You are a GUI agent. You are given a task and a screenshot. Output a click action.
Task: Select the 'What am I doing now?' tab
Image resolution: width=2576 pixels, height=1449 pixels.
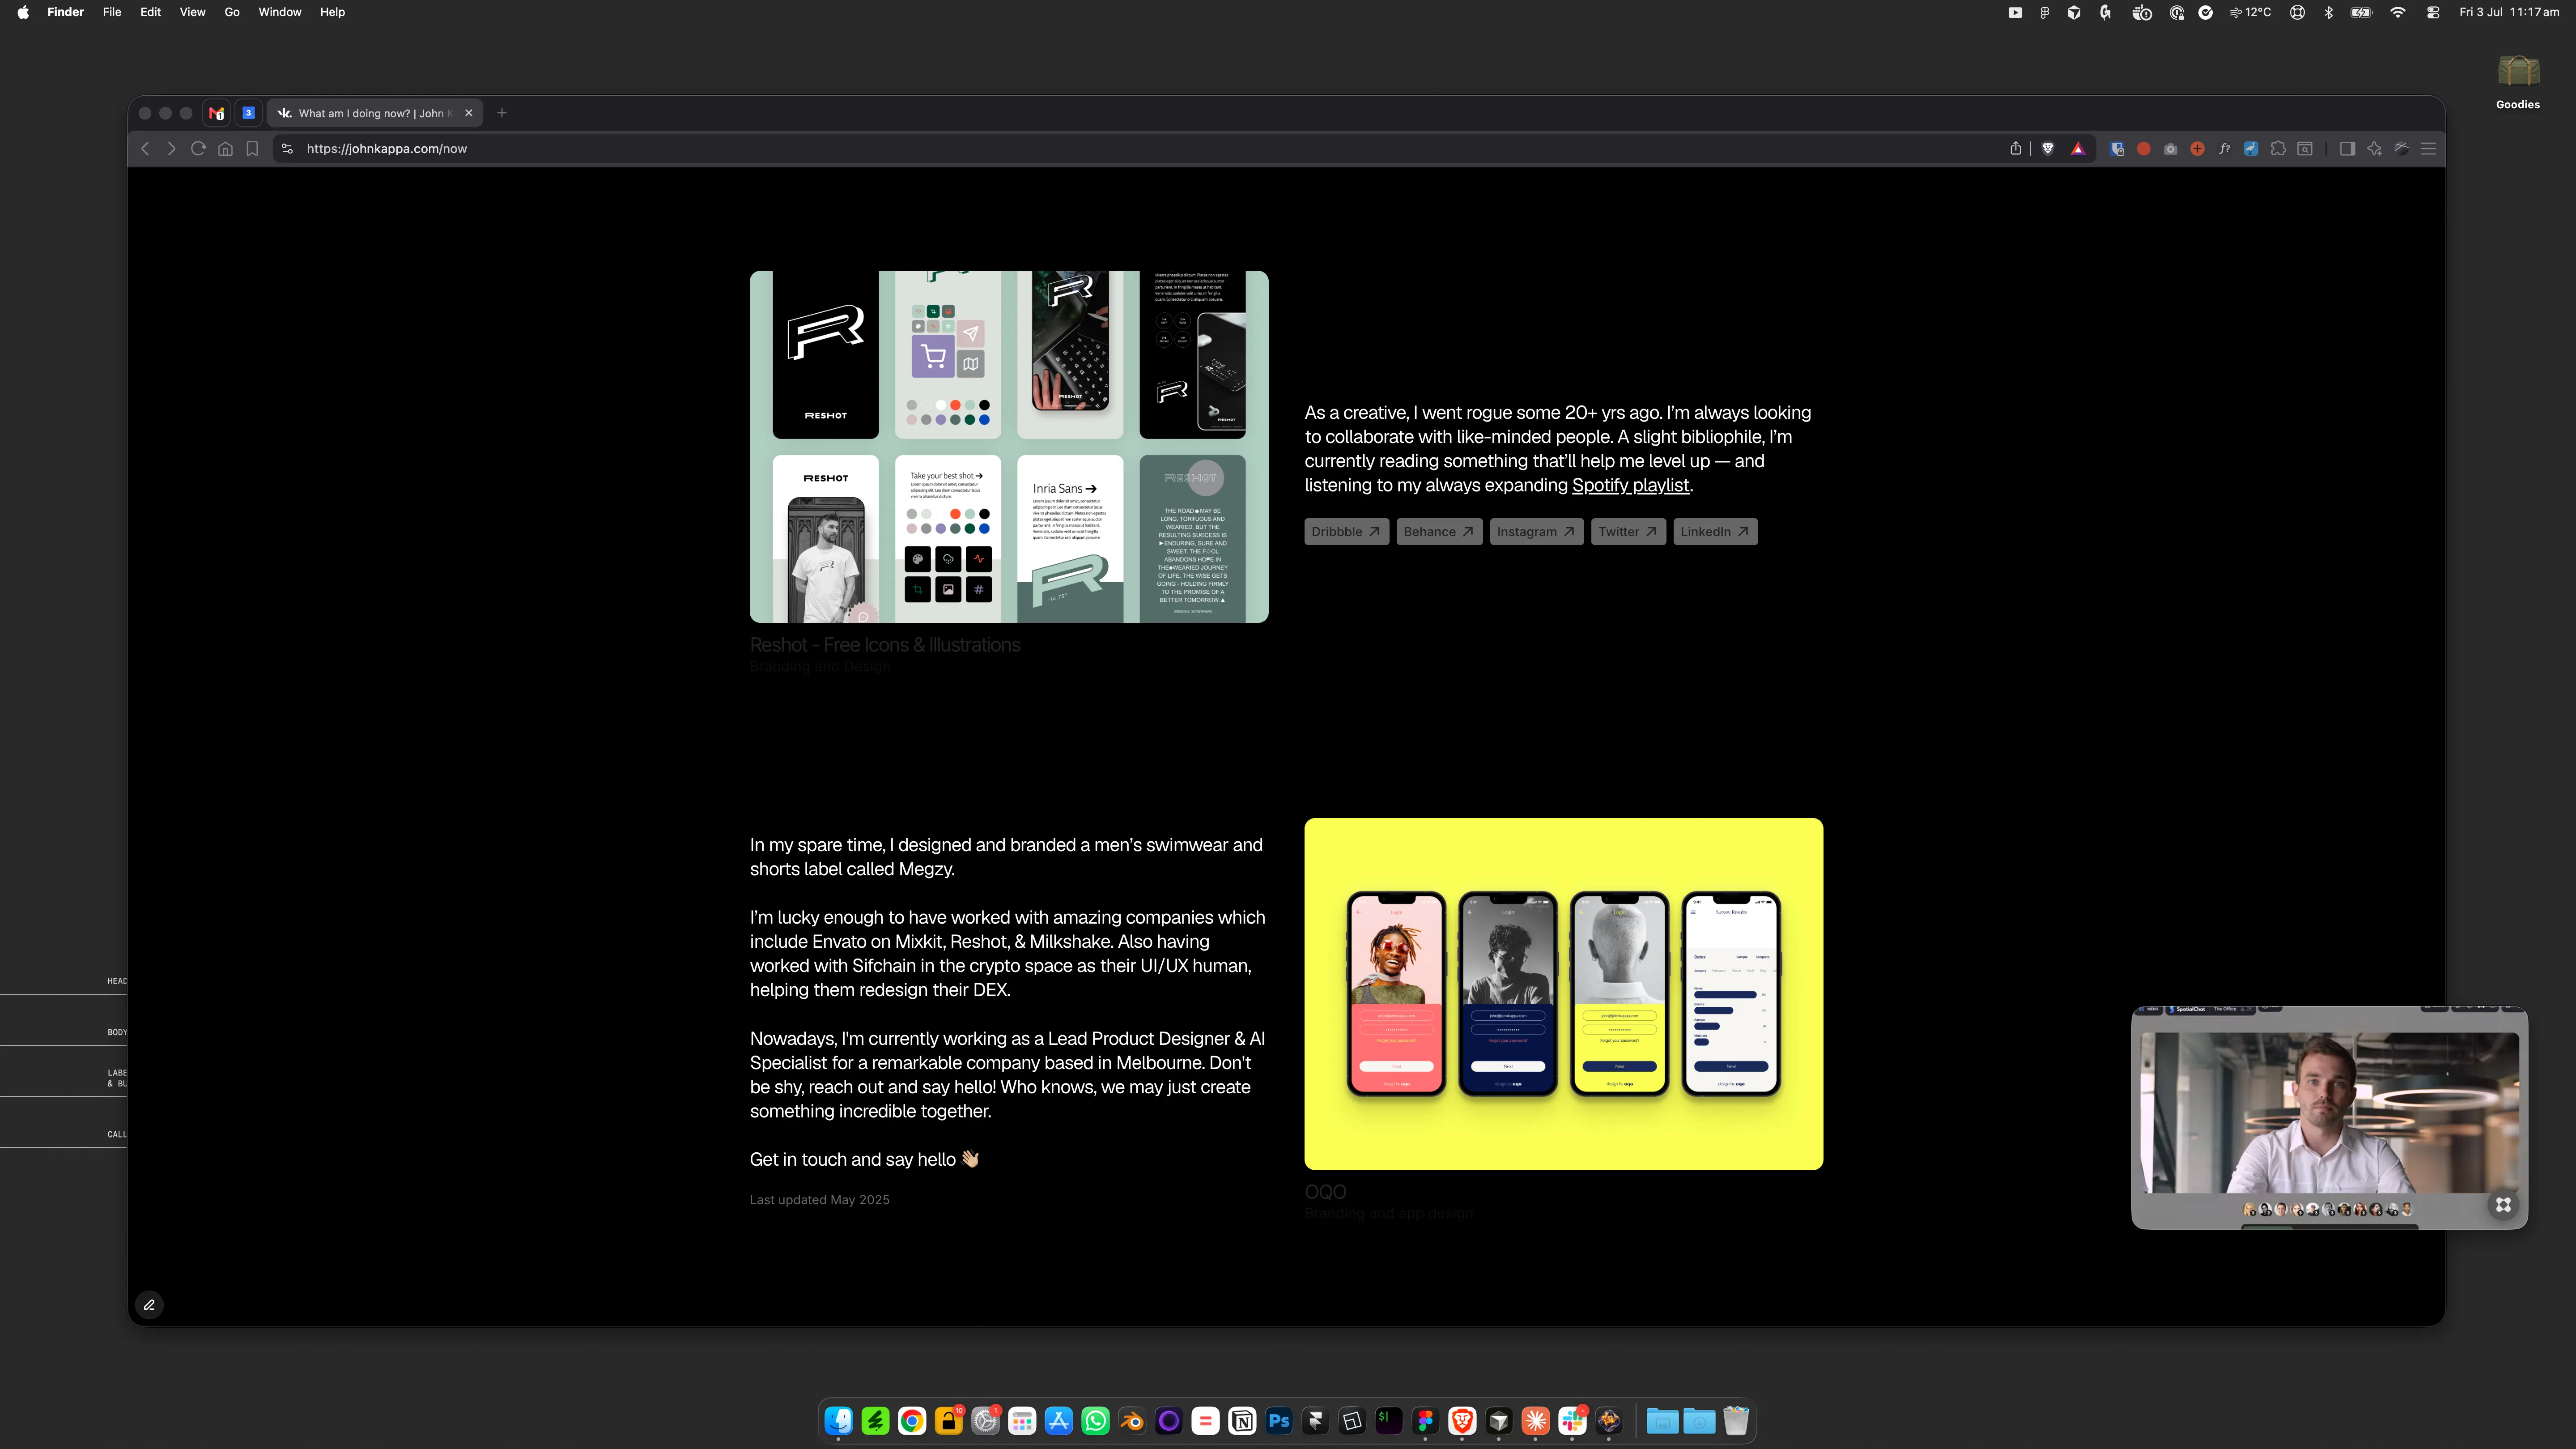coord(374,113)
